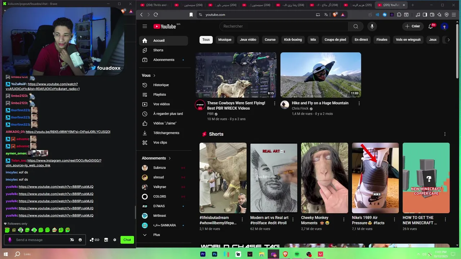Open Accueil in the YouTube sidebar
Image resolution: width=461 pixels, height=259 pixels.
point(164,41)
